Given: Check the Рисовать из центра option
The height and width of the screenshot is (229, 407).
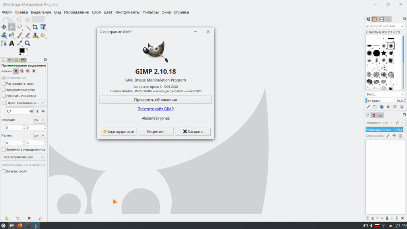Looking at the screenshot, I should (4, 96).
